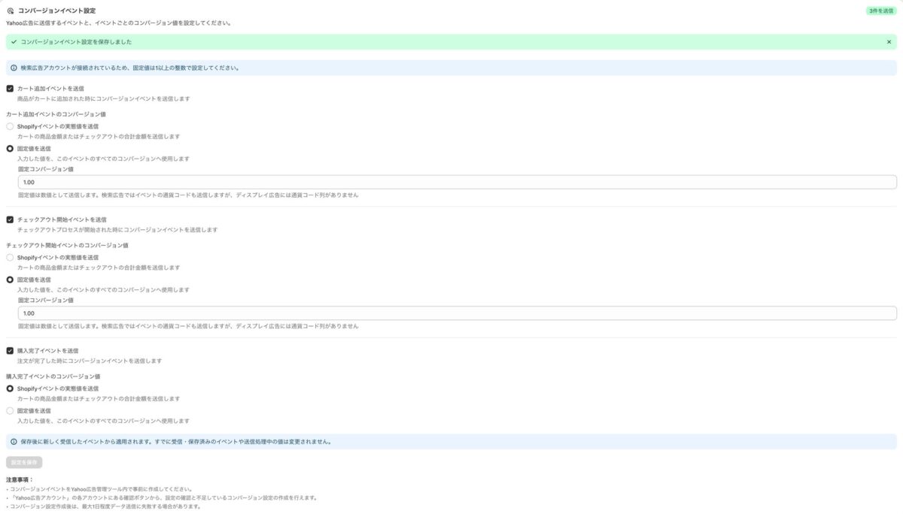The image size is (903, 514).
Task: Click the info icon in bottom save notice
Action: pos(14,442)
